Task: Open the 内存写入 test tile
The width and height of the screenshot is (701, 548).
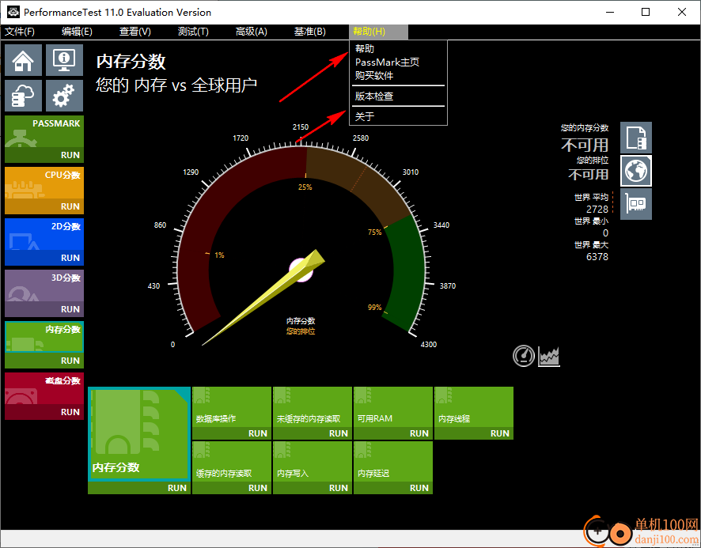Action: 313,462
